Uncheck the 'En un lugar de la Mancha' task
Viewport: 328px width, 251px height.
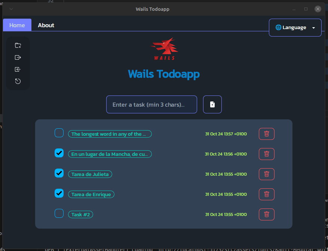[x=59, y=153]
